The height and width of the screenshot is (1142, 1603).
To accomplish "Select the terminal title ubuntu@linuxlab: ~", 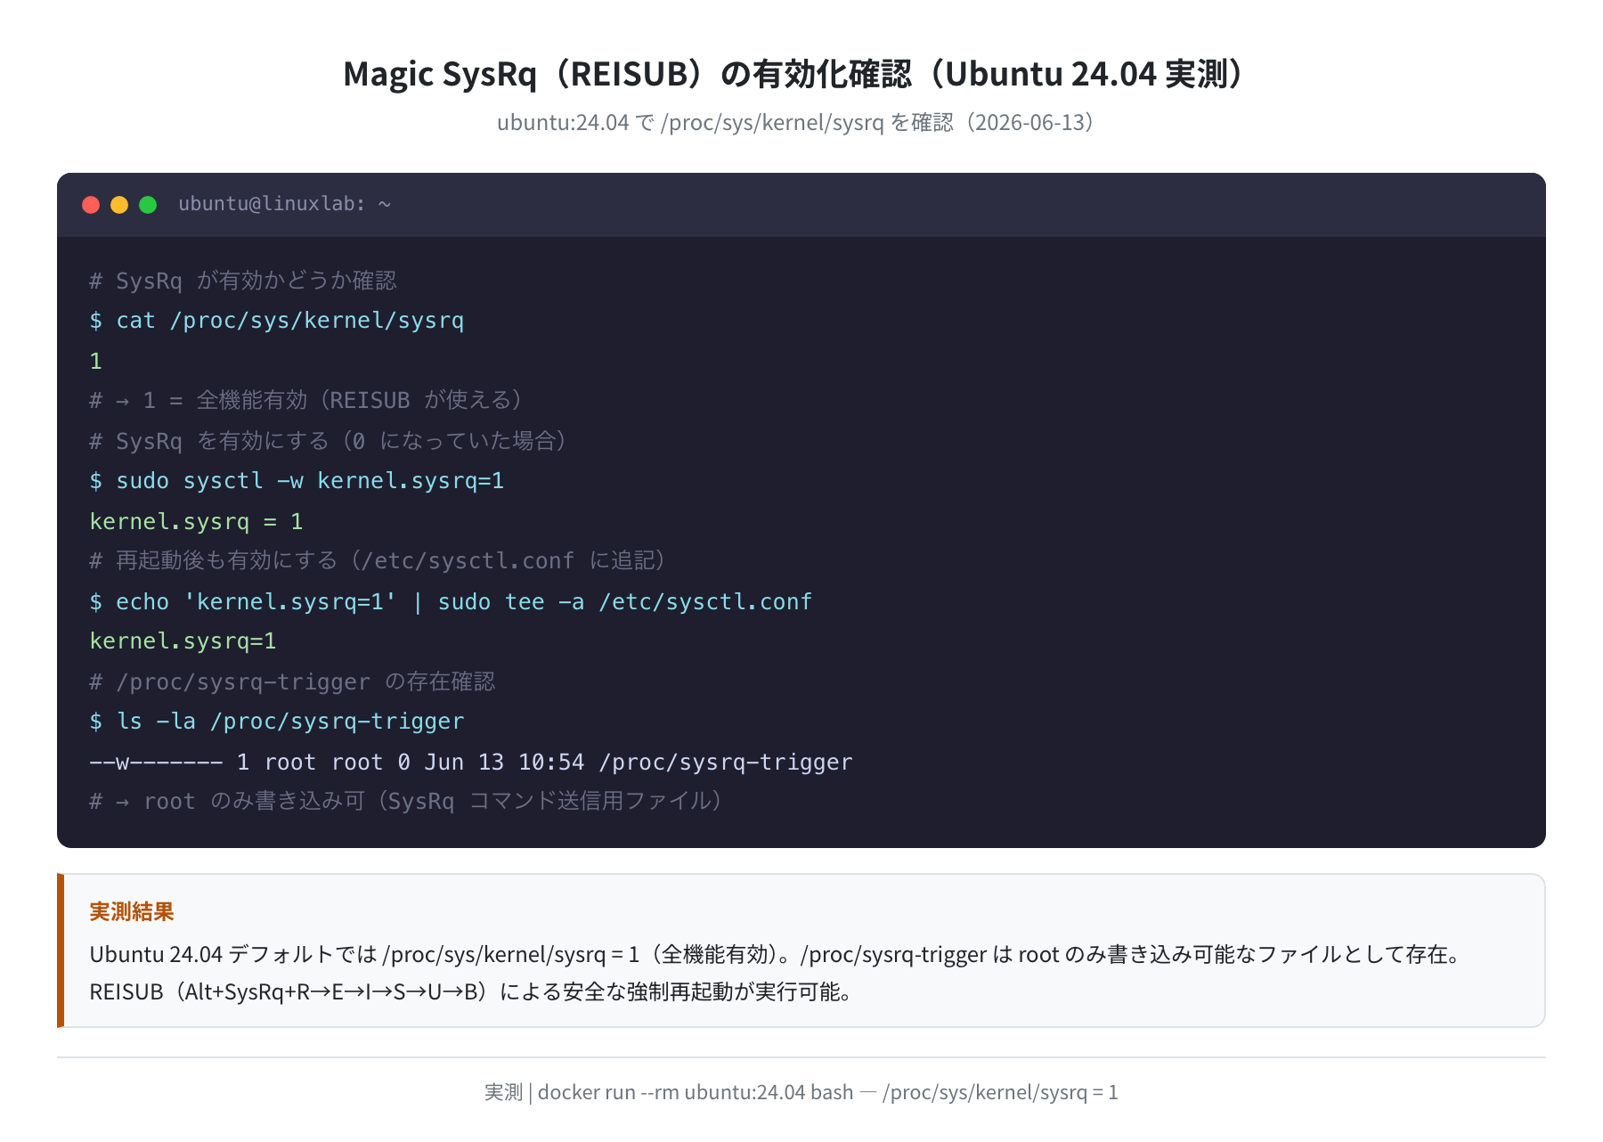I will click(285, 204).
